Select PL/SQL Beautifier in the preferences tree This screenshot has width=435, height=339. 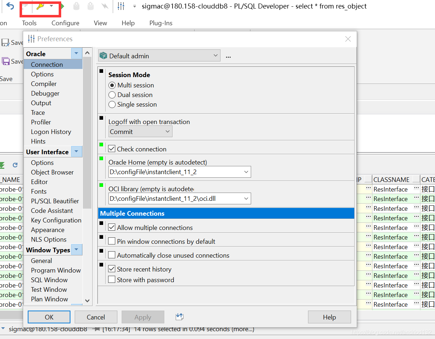pyautogui.click(x=55, y=201)
